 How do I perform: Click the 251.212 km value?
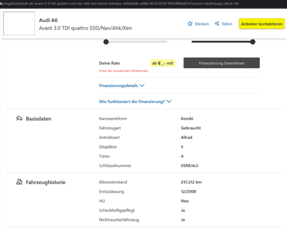191,182
